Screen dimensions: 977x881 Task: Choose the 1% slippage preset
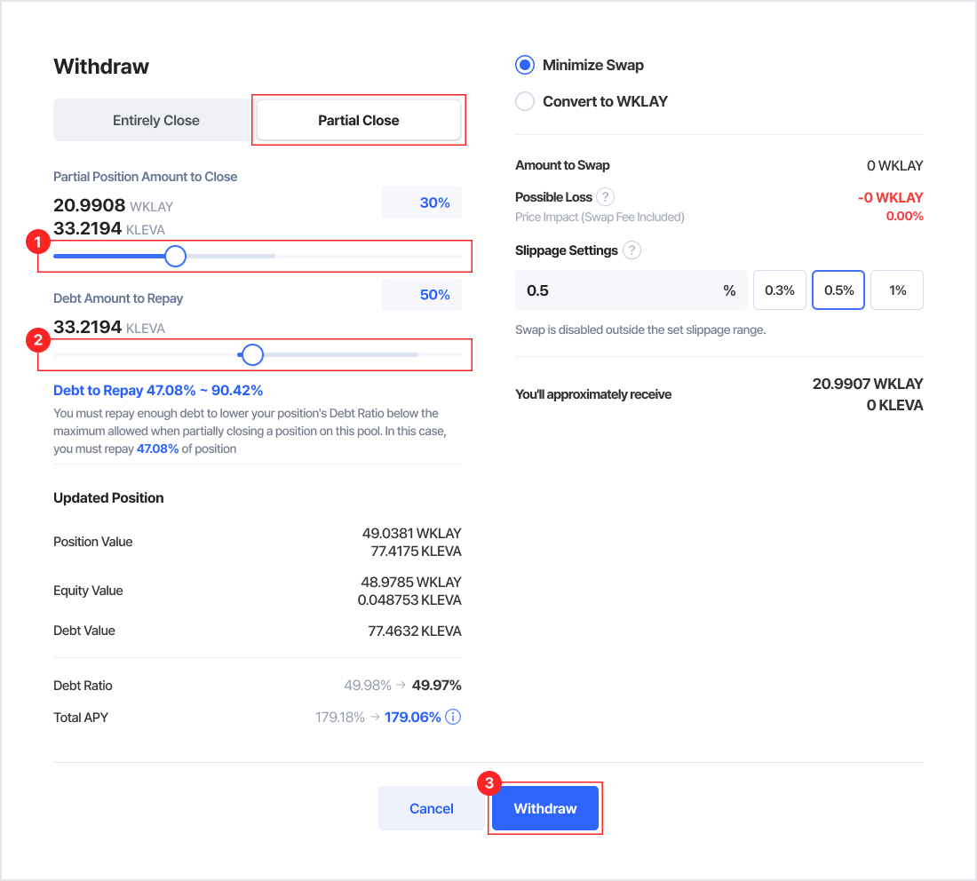click(897, 290)
